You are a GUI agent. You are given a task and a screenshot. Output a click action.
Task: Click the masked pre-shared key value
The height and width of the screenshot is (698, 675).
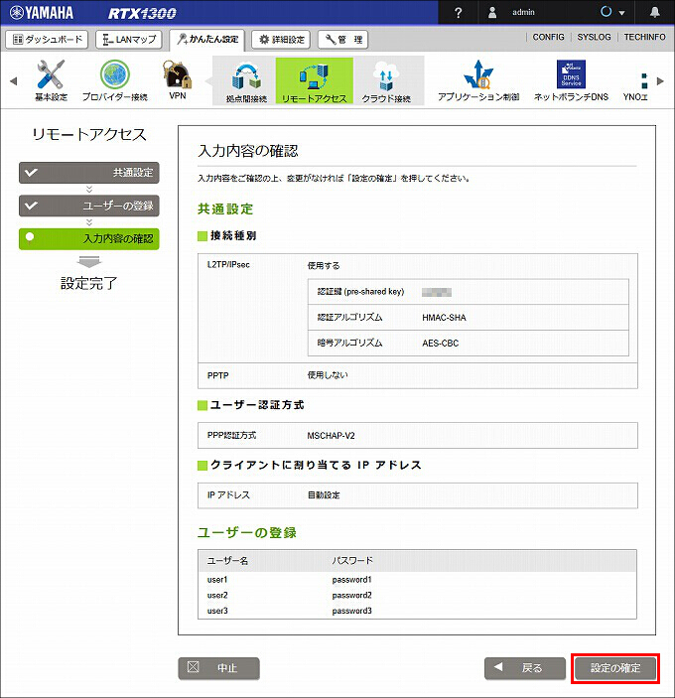(437, 292)
